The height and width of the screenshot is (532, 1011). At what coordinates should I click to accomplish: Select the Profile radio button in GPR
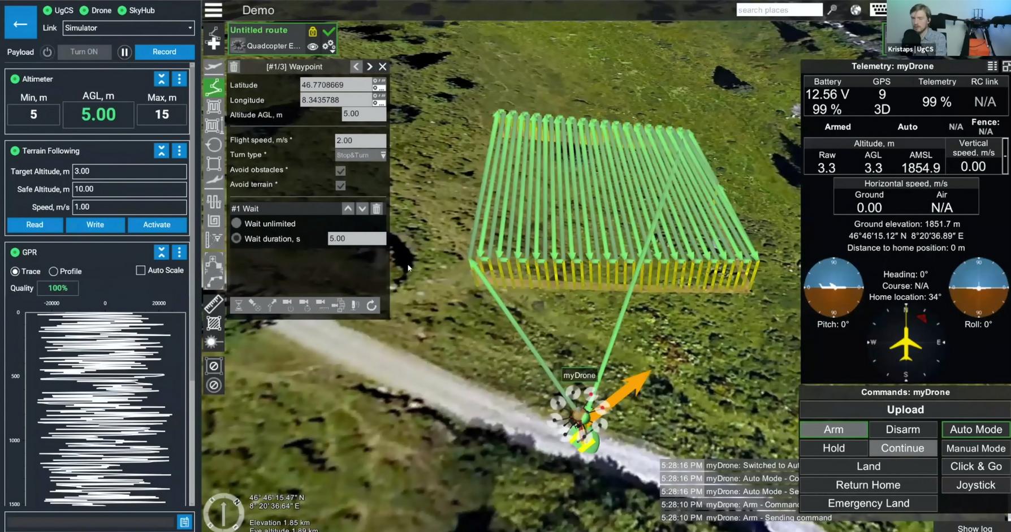tap(53, 272)
